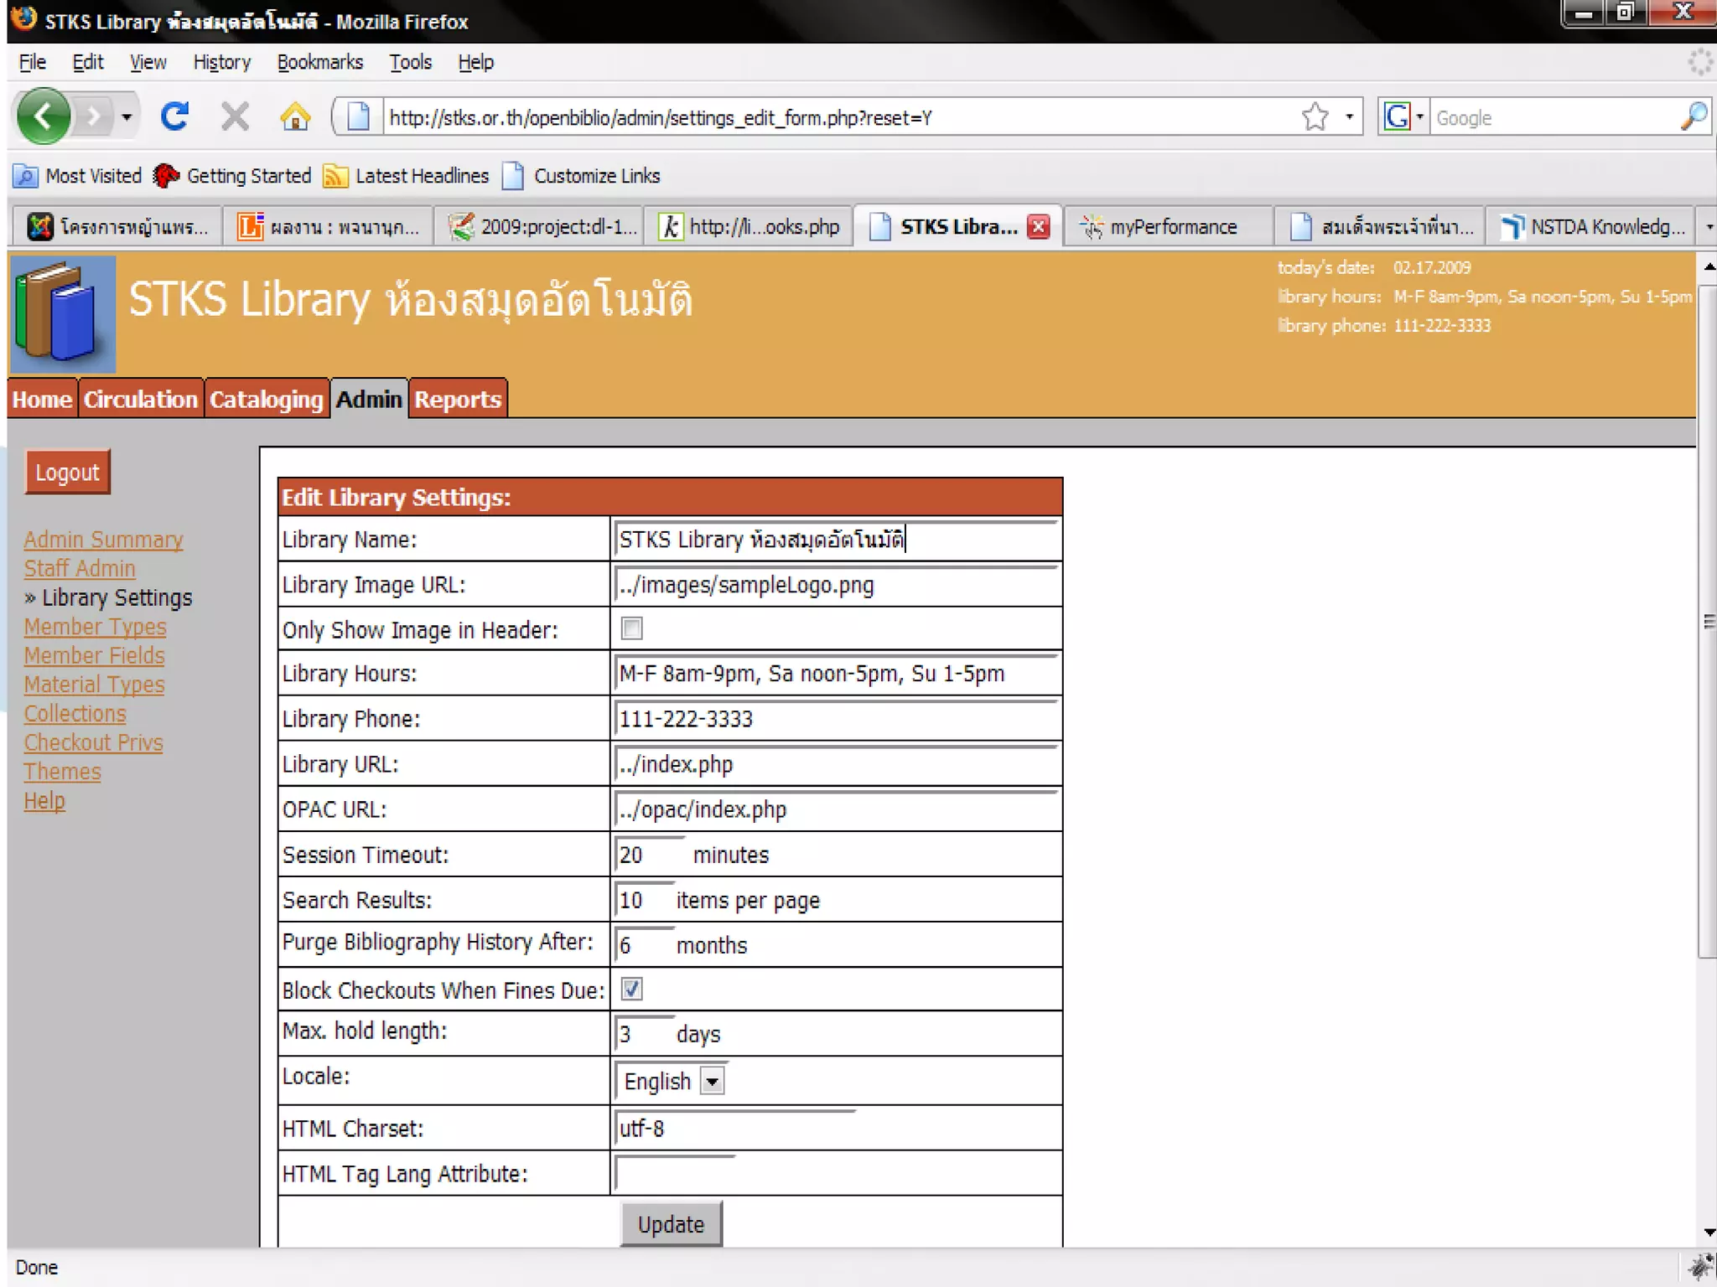
Task: Uncheck Block Checkouts When Fines Due
Action: [631, 989]
